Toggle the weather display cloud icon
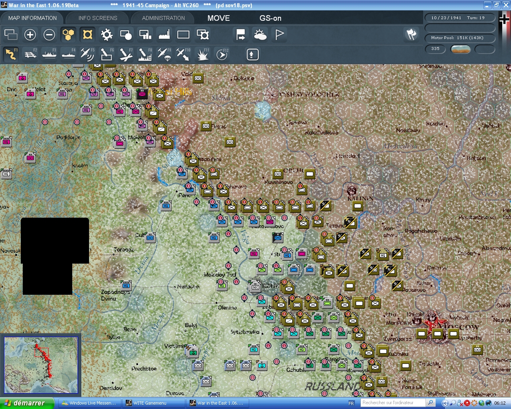This screenshot has height=409, width=511. coord(260,35)
